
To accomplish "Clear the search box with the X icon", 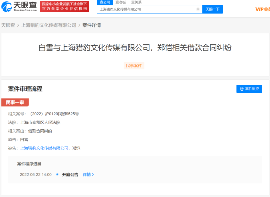I will tap(198, 9).
